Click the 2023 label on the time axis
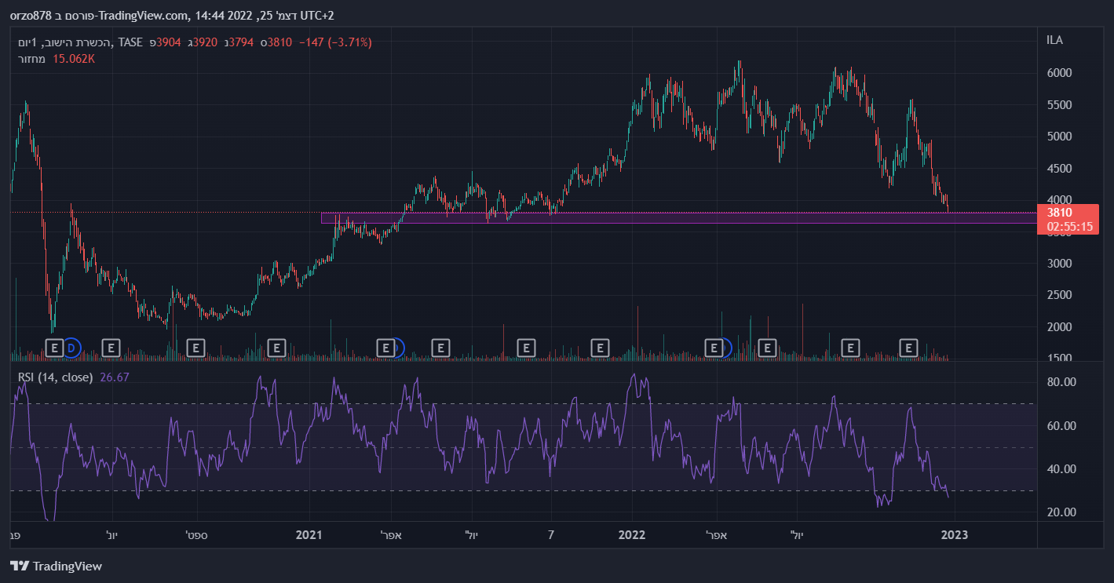The width and height of the screenshot is (1114, 583). [955, 535]
